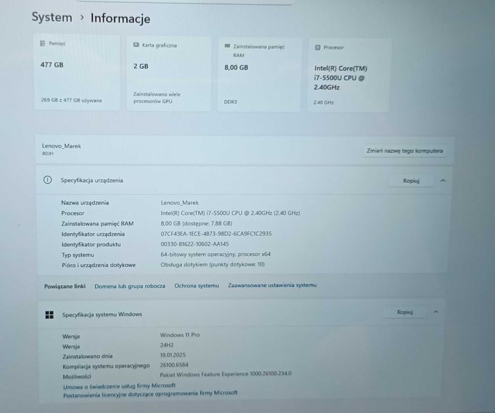Open Umowa o świadczenie usług firmy Microsoft

[119, 385]
